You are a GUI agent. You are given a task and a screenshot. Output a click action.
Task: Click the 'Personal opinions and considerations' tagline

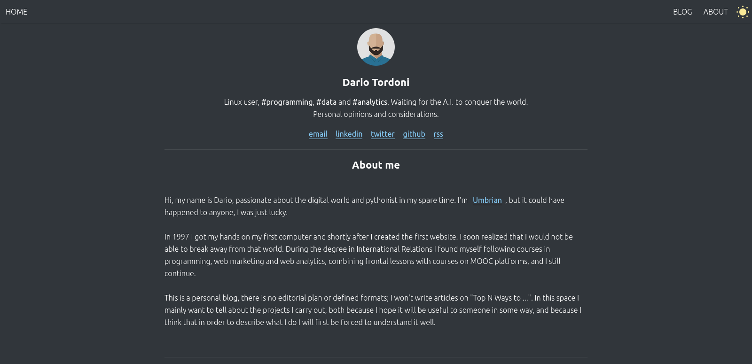376,114
